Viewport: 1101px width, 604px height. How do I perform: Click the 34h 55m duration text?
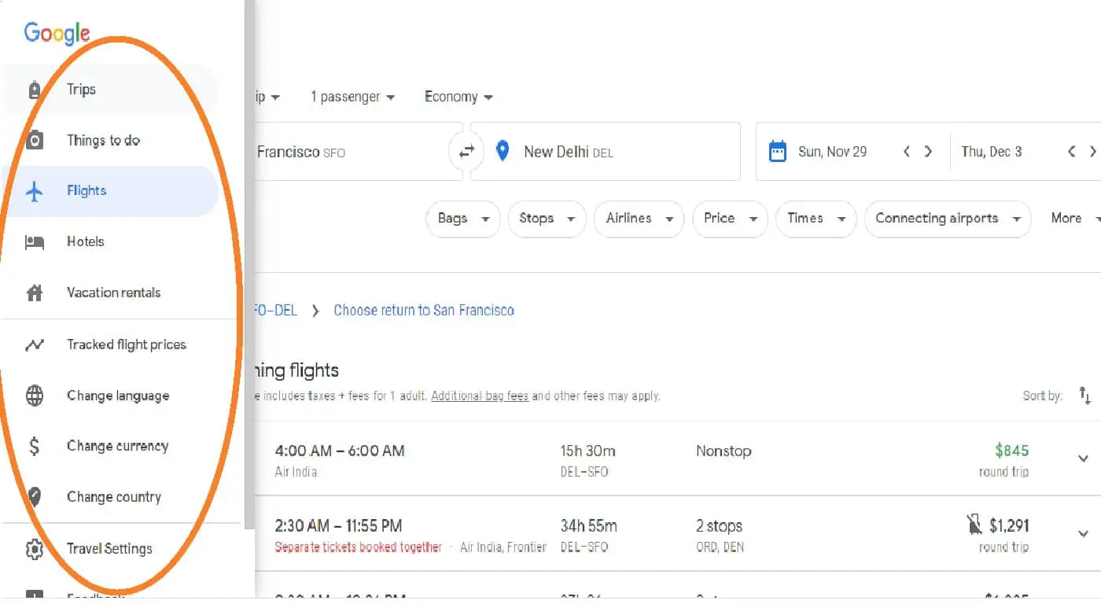pos(589,526)
